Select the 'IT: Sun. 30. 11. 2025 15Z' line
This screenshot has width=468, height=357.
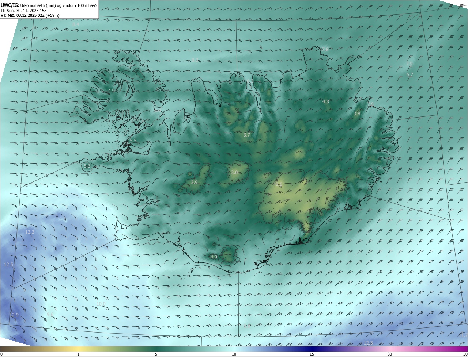(x=23, y=11)
